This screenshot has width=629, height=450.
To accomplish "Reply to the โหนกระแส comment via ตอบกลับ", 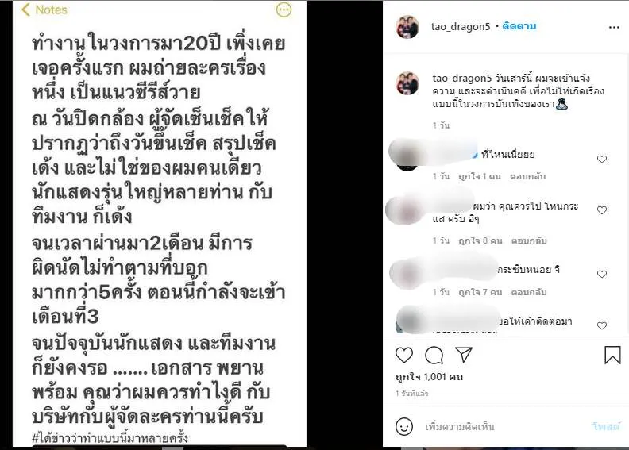I will [x=529, y=240].
